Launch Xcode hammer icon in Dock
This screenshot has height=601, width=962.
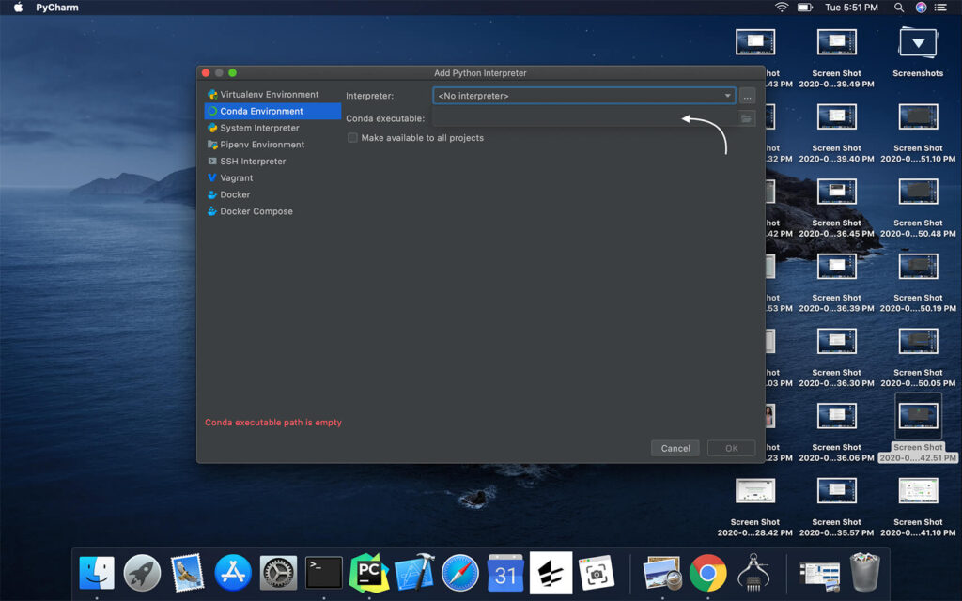(x=414, y=574)
